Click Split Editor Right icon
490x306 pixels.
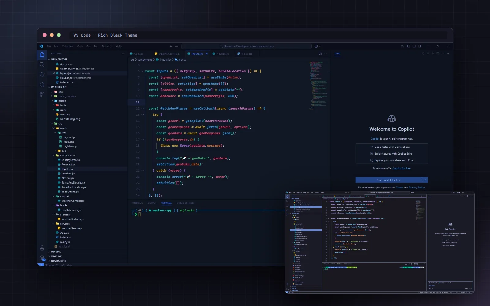point(320,54)
